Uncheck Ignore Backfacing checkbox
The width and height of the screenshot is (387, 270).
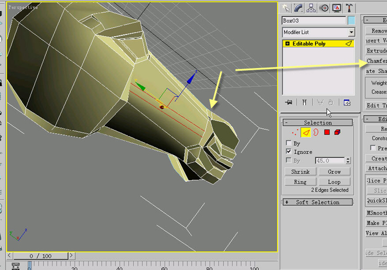tap(288, 151)
